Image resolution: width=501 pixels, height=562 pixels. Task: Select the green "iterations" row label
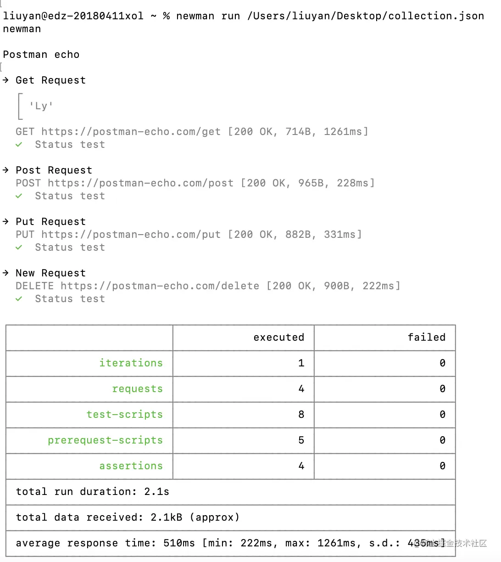pyautogui.click(x=131, y=363)
